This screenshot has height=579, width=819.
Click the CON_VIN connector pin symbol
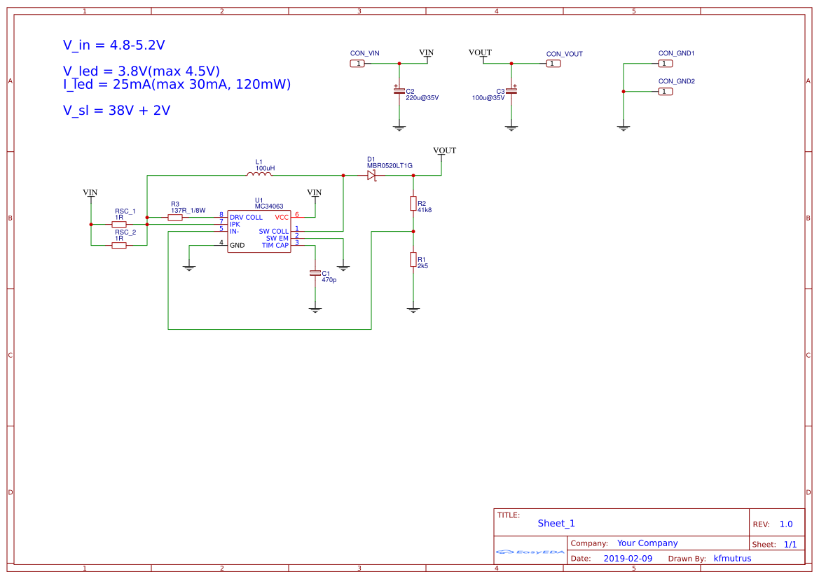[x=357, y=64]
